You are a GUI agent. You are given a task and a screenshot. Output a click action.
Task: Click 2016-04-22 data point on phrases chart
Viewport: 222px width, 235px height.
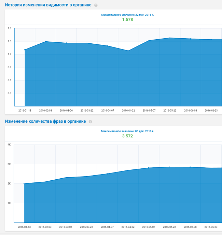click(x=128, y=170)
